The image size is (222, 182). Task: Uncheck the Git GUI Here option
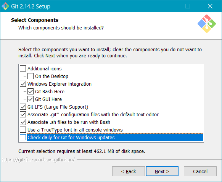tap(31, 99)
